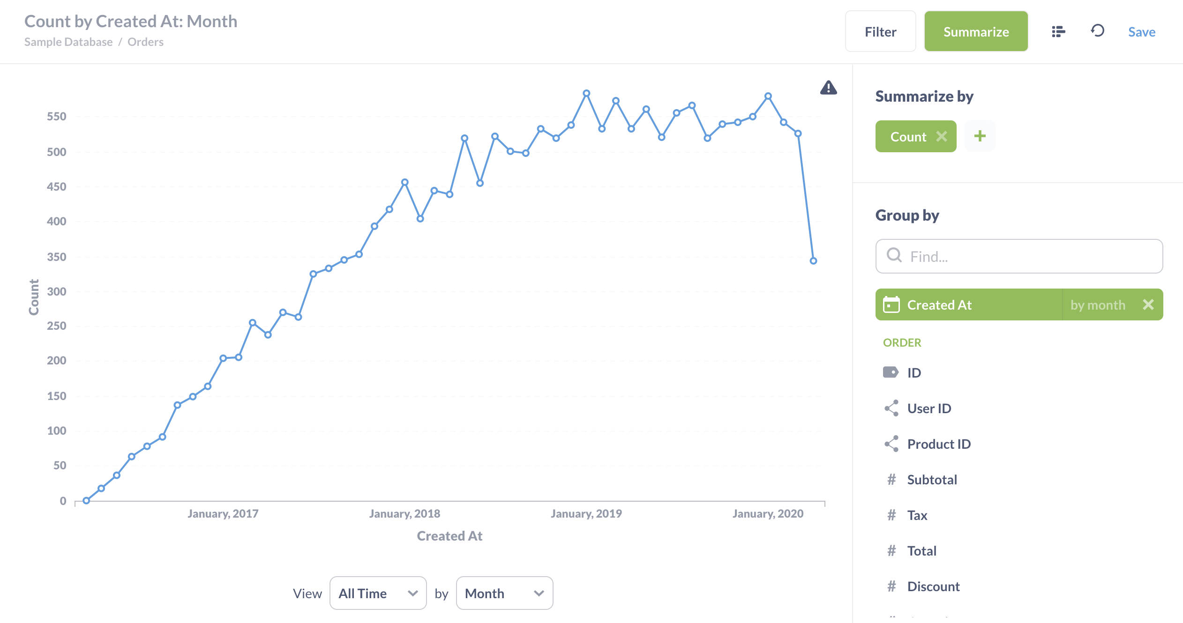Click the Filter button
The width and height of the screenshot is (1183, 623).
[x=880, y=31]
